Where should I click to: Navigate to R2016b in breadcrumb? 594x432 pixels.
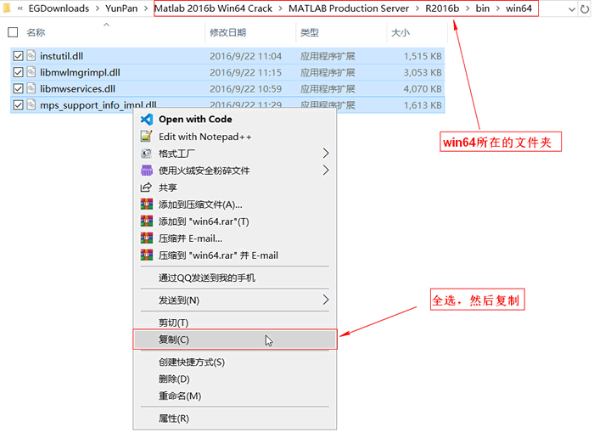point(442,8)
